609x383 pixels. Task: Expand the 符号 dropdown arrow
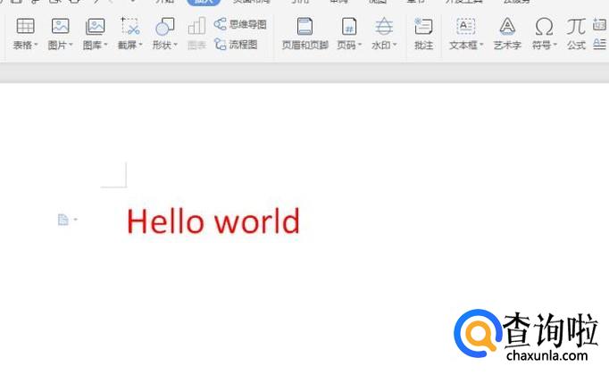click(555, 45)
